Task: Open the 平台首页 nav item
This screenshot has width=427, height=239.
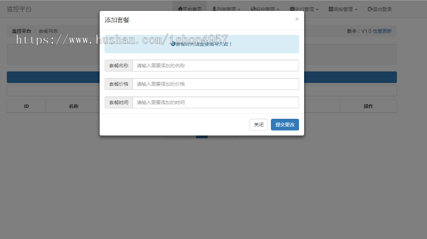Action: tap(189, 9)
